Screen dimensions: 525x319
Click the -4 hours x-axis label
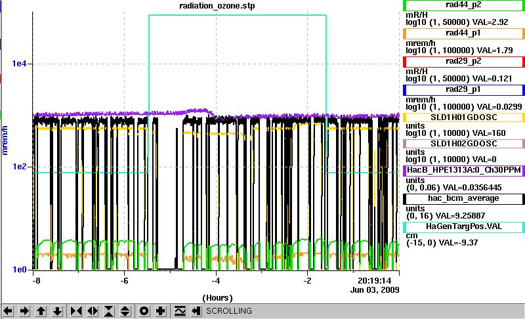(216, 280)
